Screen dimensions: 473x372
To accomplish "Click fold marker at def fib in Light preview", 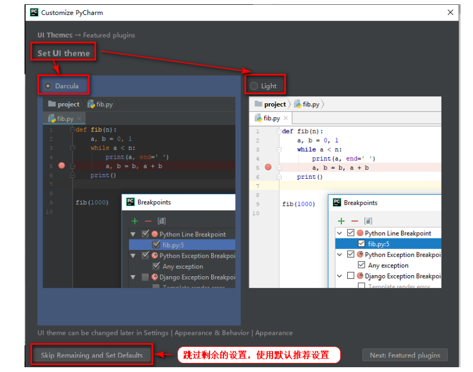I will tap(279, 131).
